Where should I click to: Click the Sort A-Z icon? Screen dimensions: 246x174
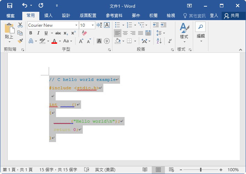click(x=159, y=41)
